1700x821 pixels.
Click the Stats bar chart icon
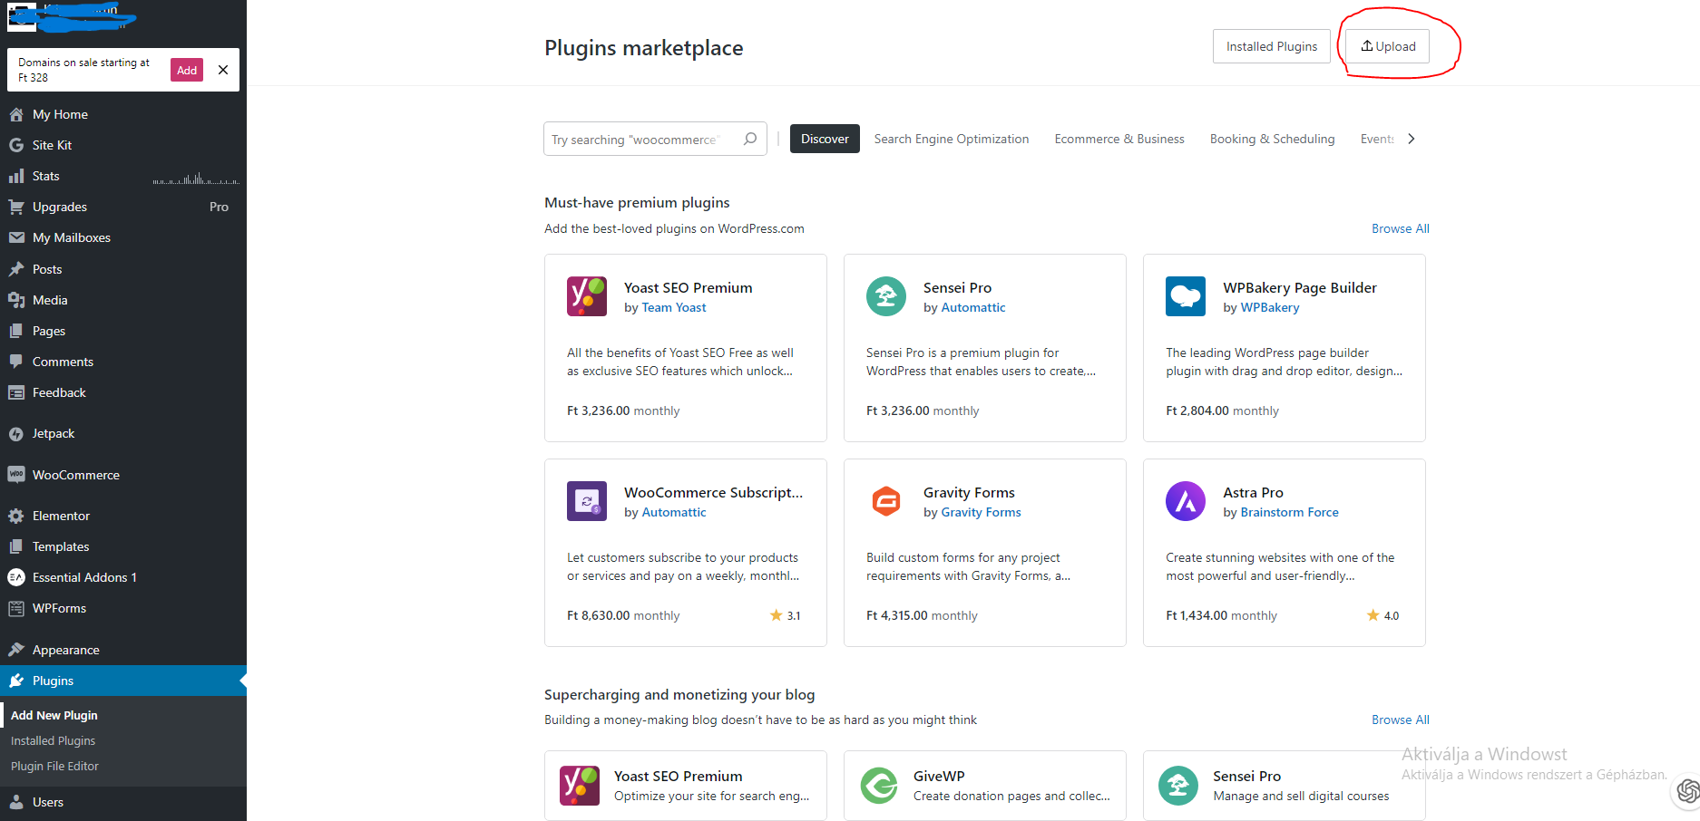(16, 176)
